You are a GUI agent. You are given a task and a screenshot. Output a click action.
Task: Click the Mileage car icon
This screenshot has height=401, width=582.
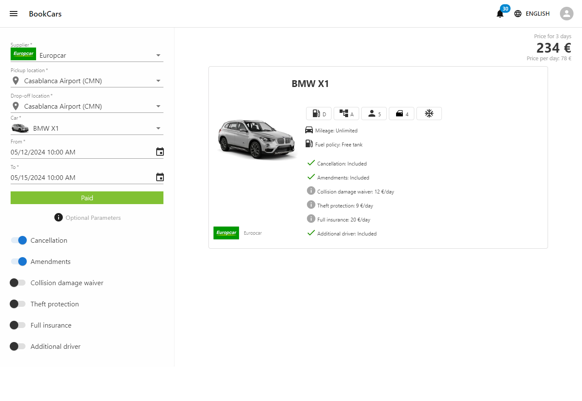[309, 130]
